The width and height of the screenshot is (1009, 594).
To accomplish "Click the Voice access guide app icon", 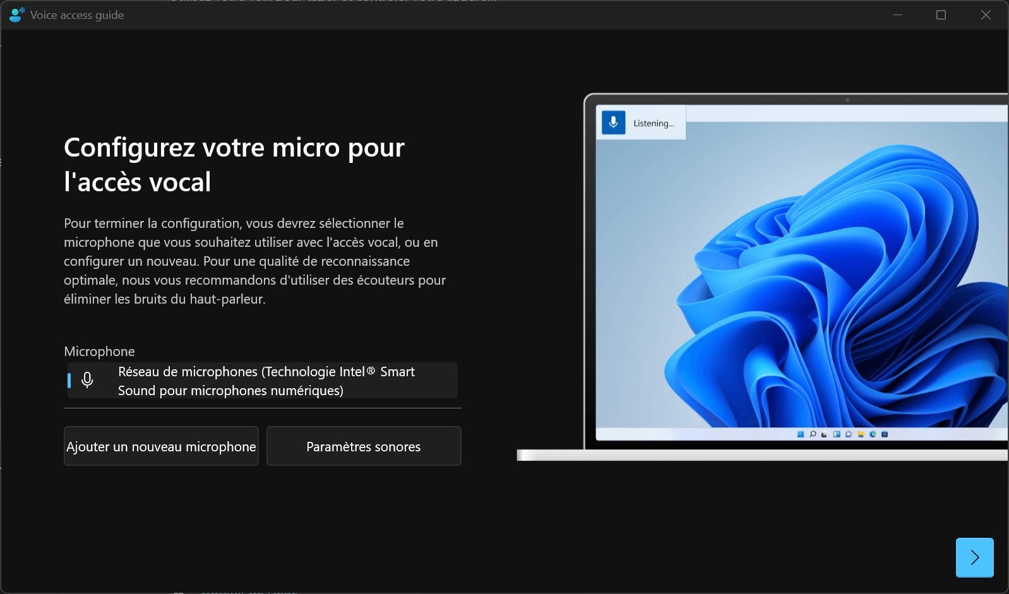I will point(17,15).
